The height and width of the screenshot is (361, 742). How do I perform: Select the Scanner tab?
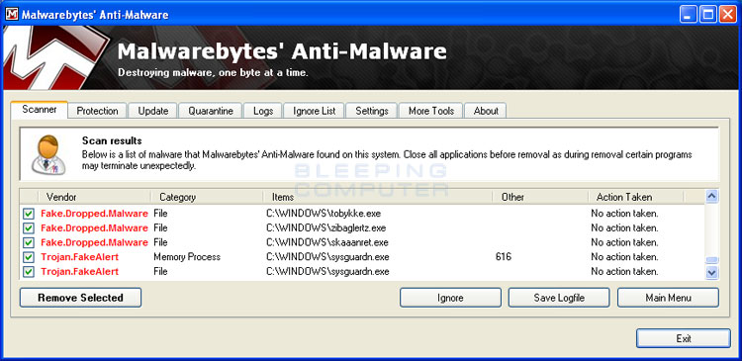pos(40,110)
